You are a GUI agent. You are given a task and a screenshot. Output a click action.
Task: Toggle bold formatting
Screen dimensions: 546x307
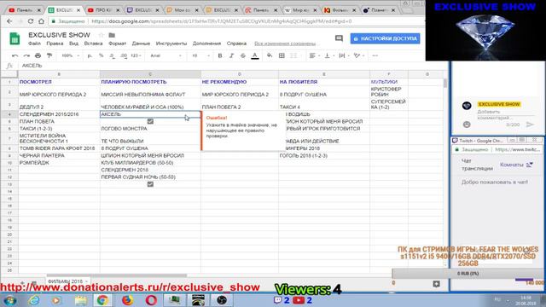pos(220,55)
